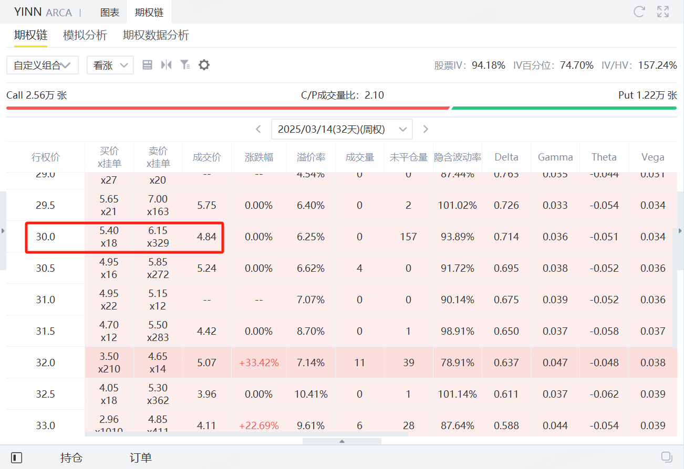Click bid price 5.65 x21
The height and width of the screenshot is (469, 684).
click(109, 205)
